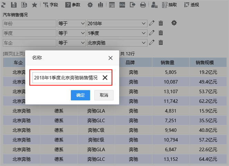Open the 北京奔驰 value dropdown
Screen dimensions: 229x166
tap(117, 43)
